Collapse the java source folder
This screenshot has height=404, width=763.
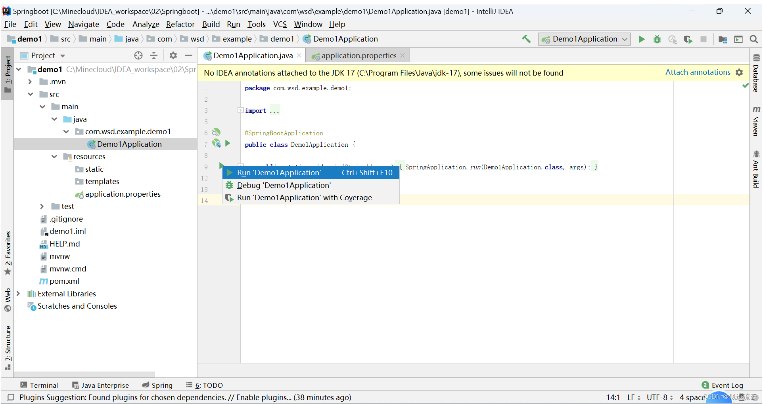54,119
